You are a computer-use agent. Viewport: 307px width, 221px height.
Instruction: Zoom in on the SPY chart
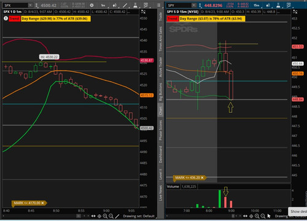(x=257, y=216)
